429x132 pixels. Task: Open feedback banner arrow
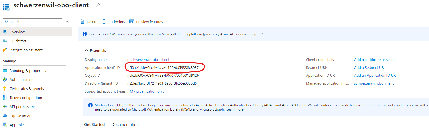(261, 34)
